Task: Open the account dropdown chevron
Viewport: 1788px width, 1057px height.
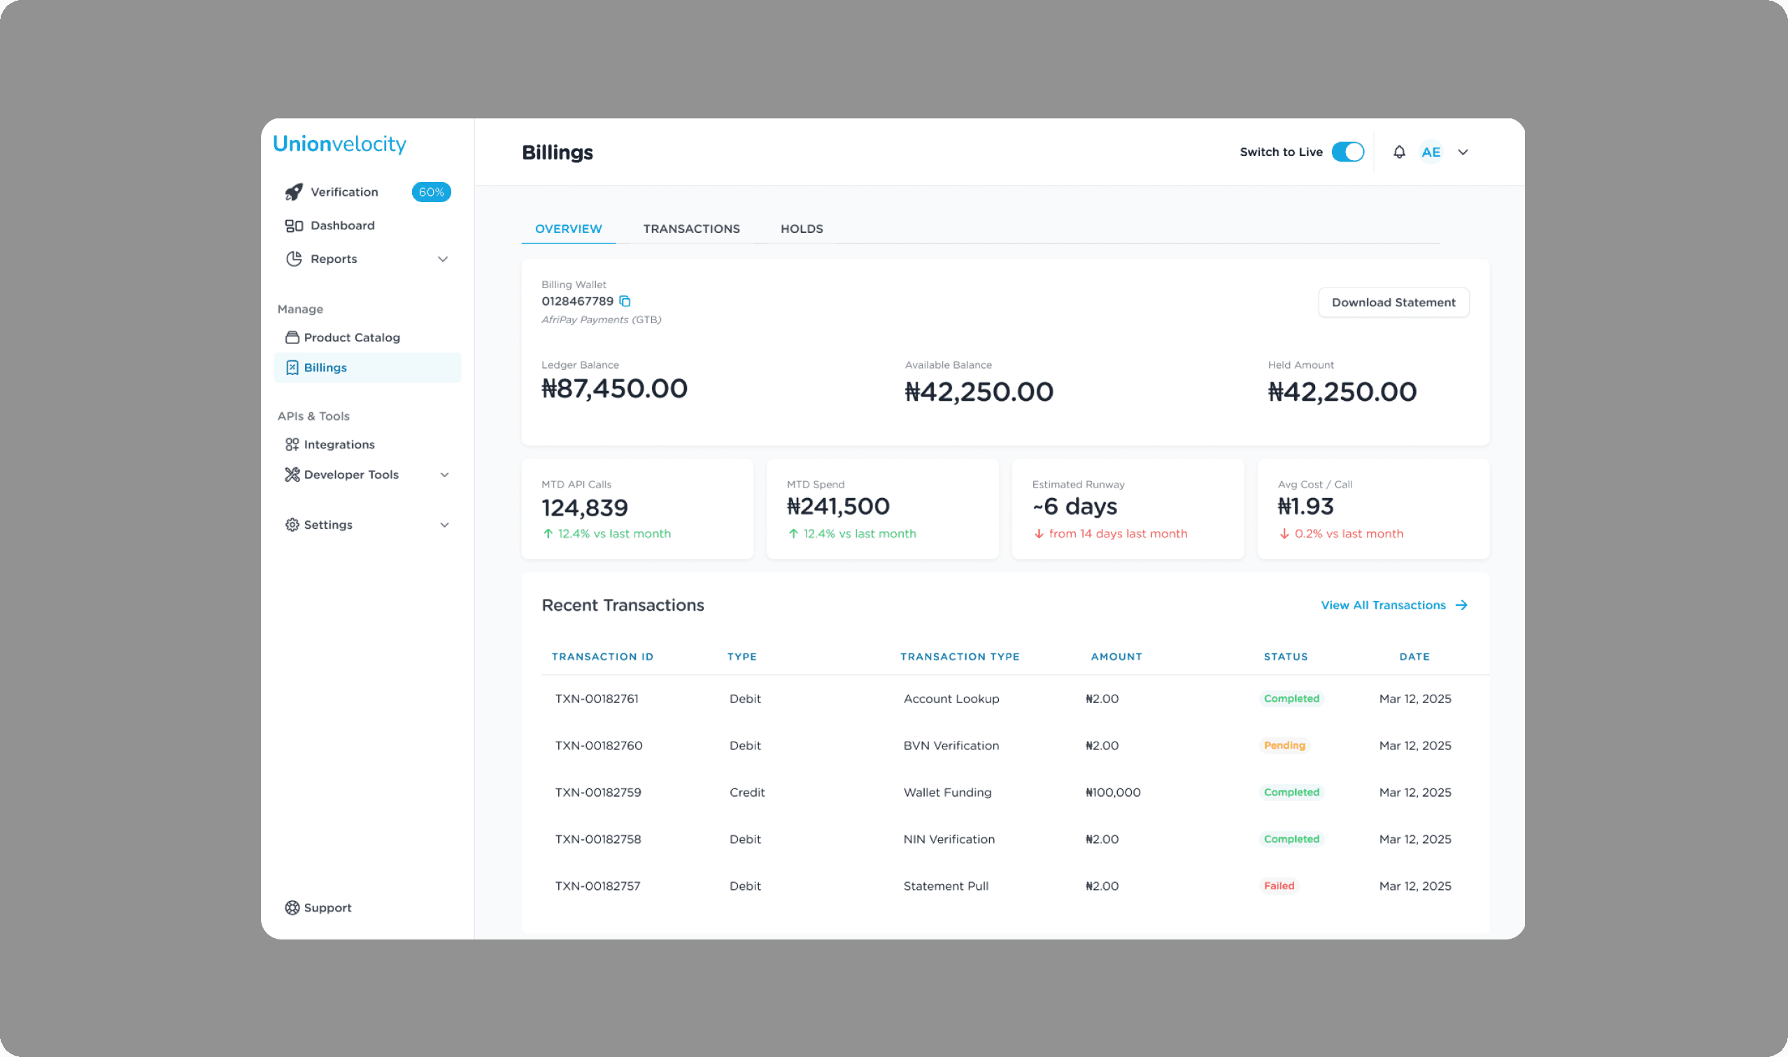Action: pyautogui.click(x=1463, y=152)
